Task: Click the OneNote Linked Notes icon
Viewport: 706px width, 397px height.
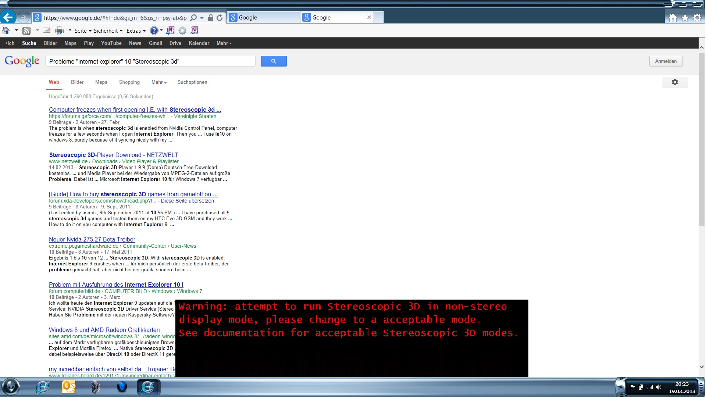Action: pyautogui.click(x=194, y=31)
